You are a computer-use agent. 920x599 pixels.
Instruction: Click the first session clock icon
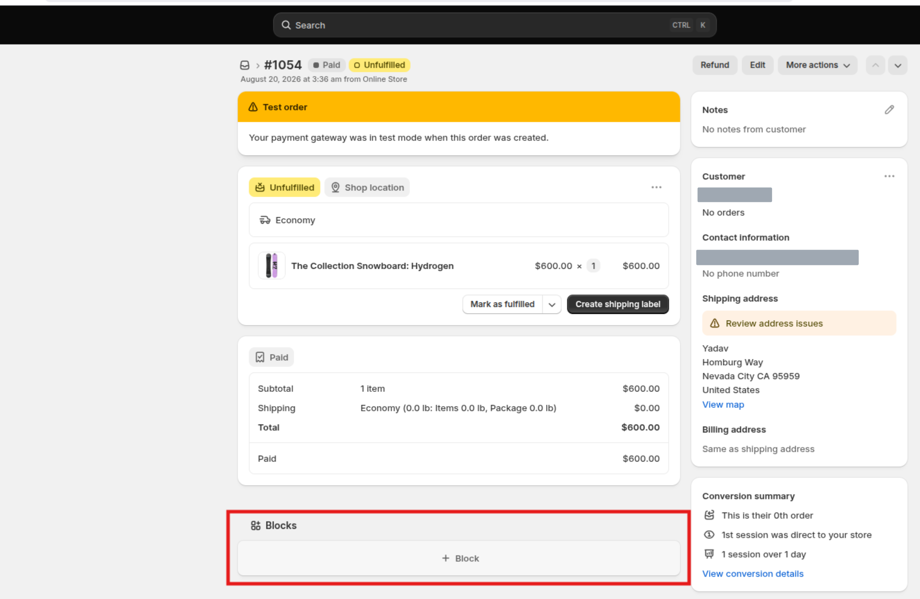(x=709, y=534)
